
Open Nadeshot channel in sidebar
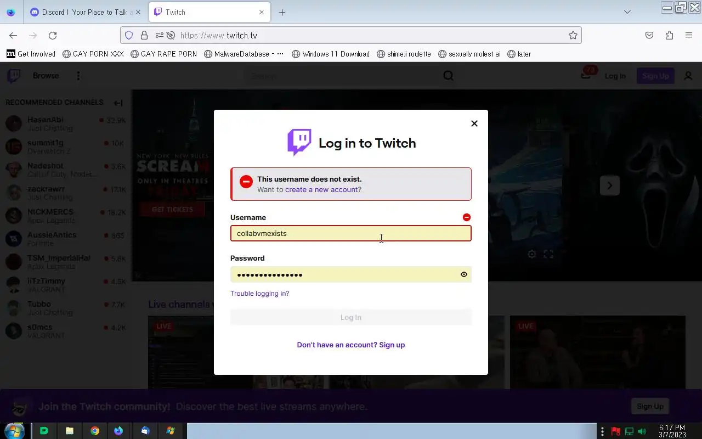tap(66, 170)
